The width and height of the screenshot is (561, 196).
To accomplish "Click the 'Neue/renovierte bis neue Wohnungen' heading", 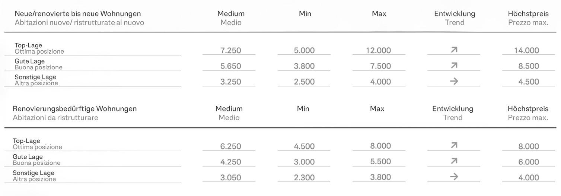I will click(x=78, y=14).
